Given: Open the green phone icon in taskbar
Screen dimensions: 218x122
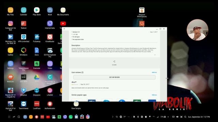Looking at the screenshot, I should click(71, 117).
